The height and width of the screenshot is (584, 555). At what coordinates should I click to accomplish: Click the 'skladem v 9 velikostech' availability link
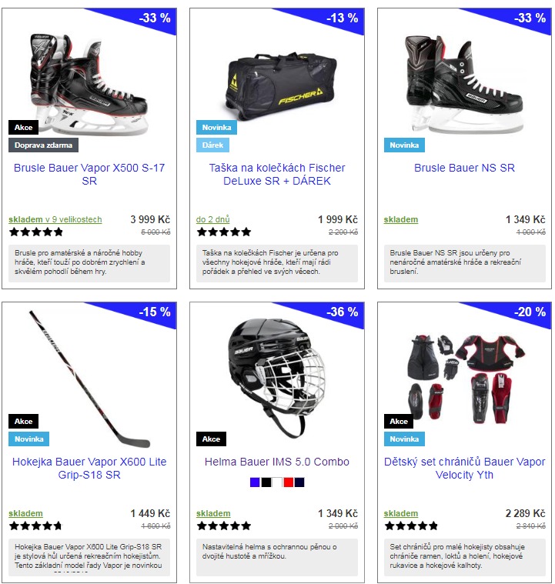pos(55,219)
